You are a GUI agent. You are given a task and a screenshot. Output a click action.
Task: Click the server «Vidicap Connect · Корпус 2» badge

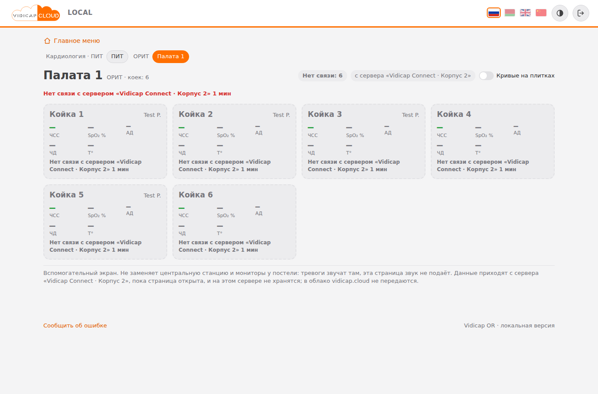pos(413,76)
